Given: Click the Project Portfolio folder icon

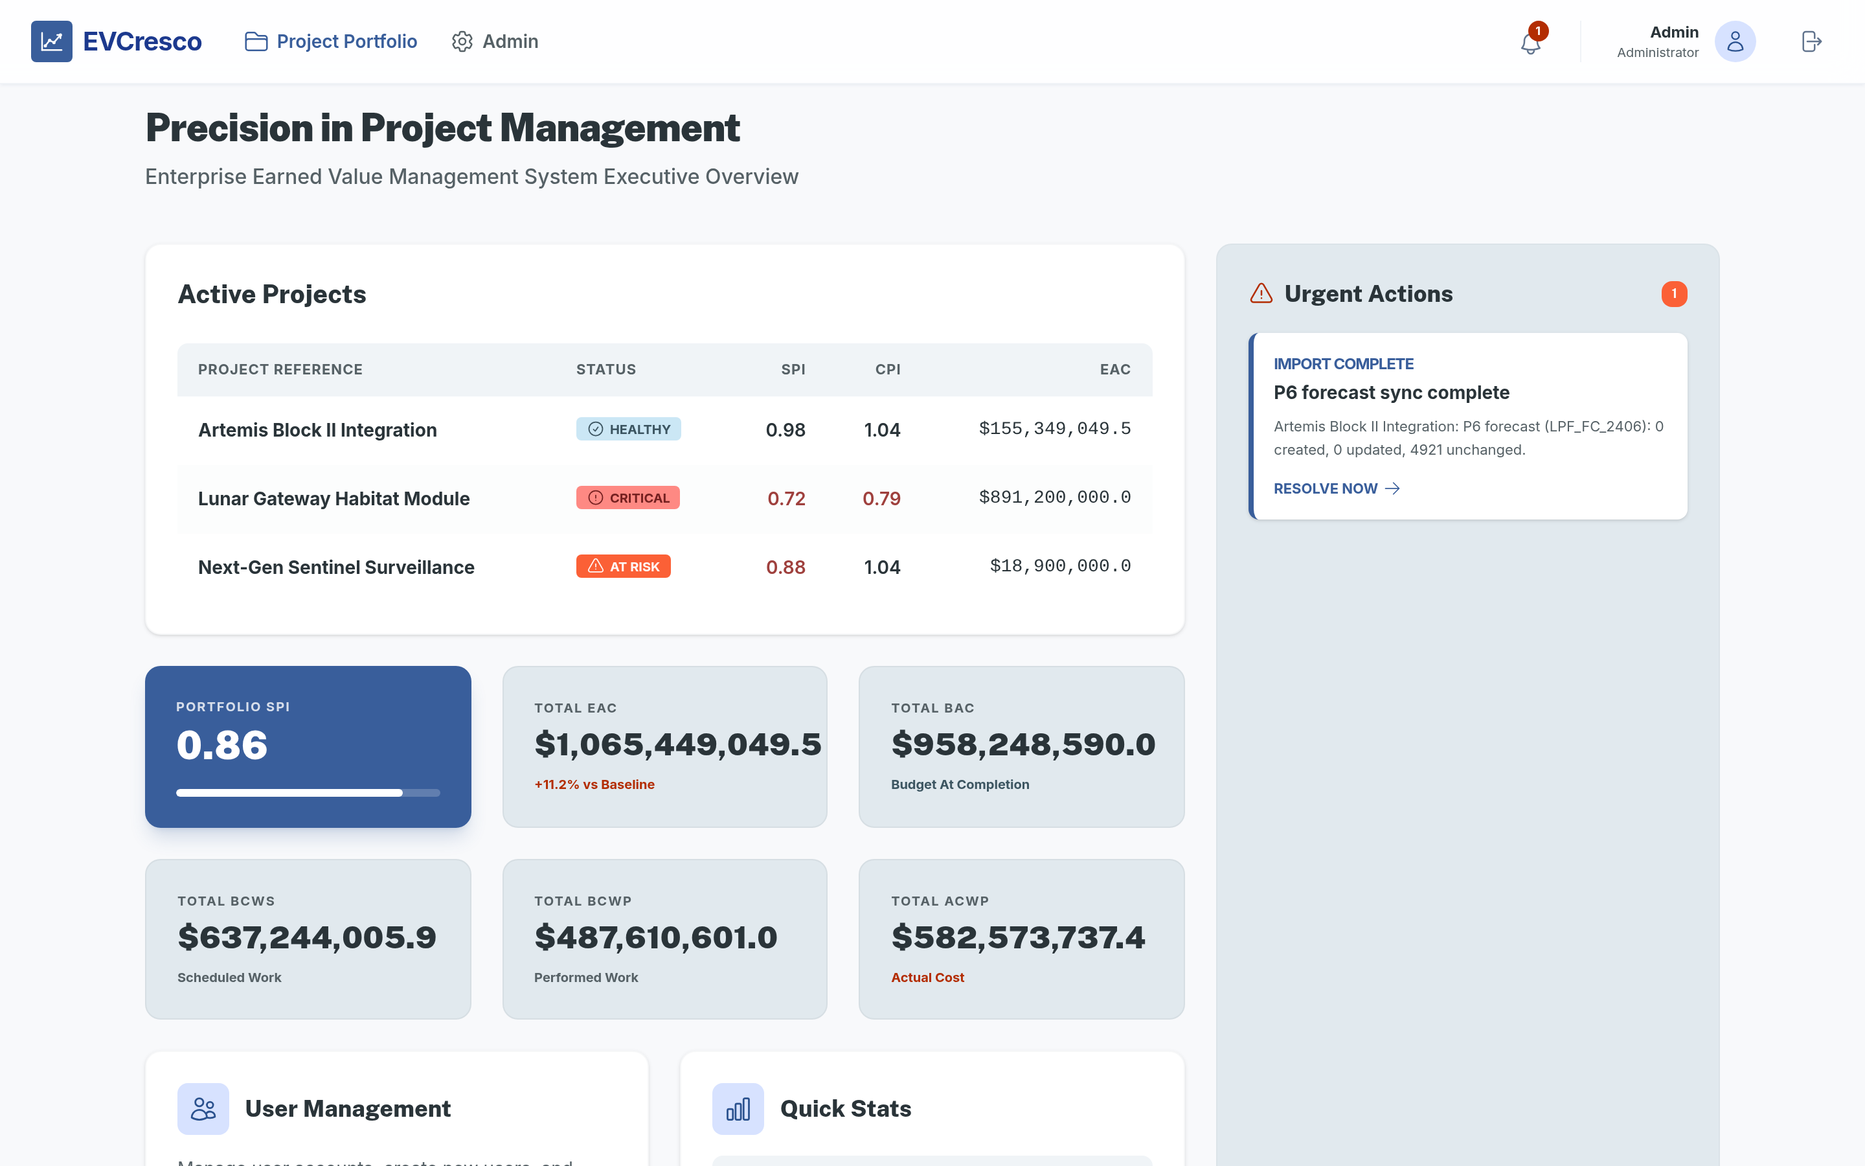Looking at the screenshot, I should (x=256, y=41).
